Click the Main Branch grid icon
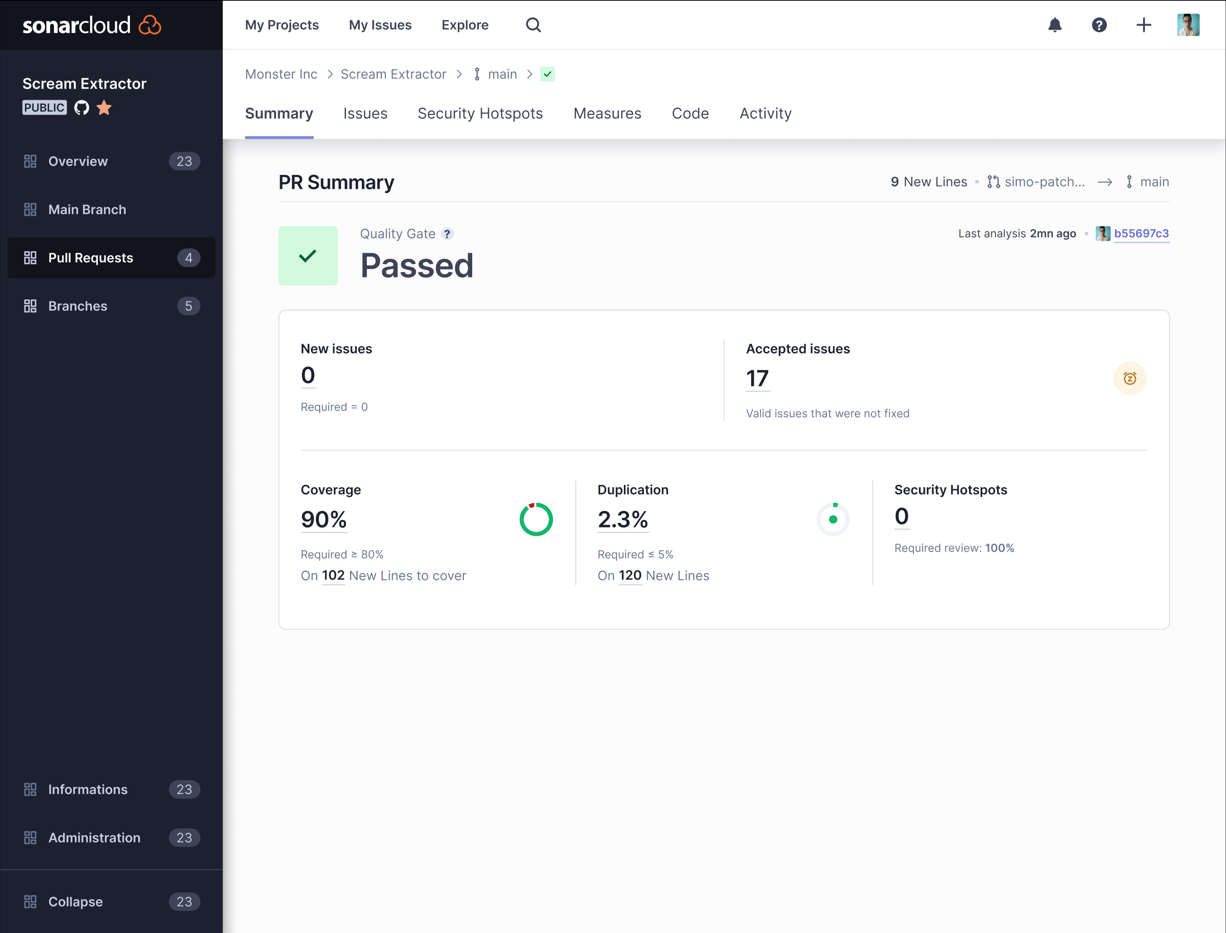This screenshot has height=933, width=1226. click(30, 209)
